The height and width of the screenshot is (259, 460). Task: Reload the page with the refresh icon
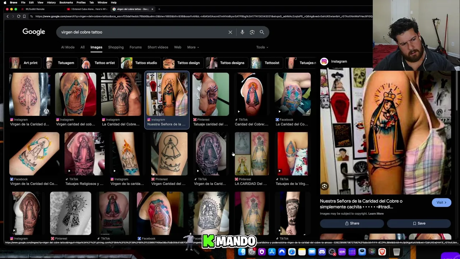pyautogui.click(x=19, y=16)
